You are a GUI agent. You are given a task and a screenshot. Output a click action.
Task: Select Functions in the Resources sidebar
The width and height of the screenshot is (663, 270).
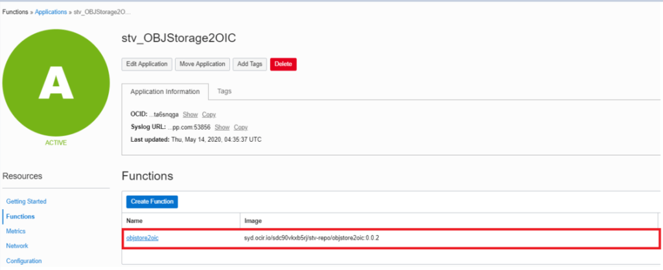[x=21, y=216]
